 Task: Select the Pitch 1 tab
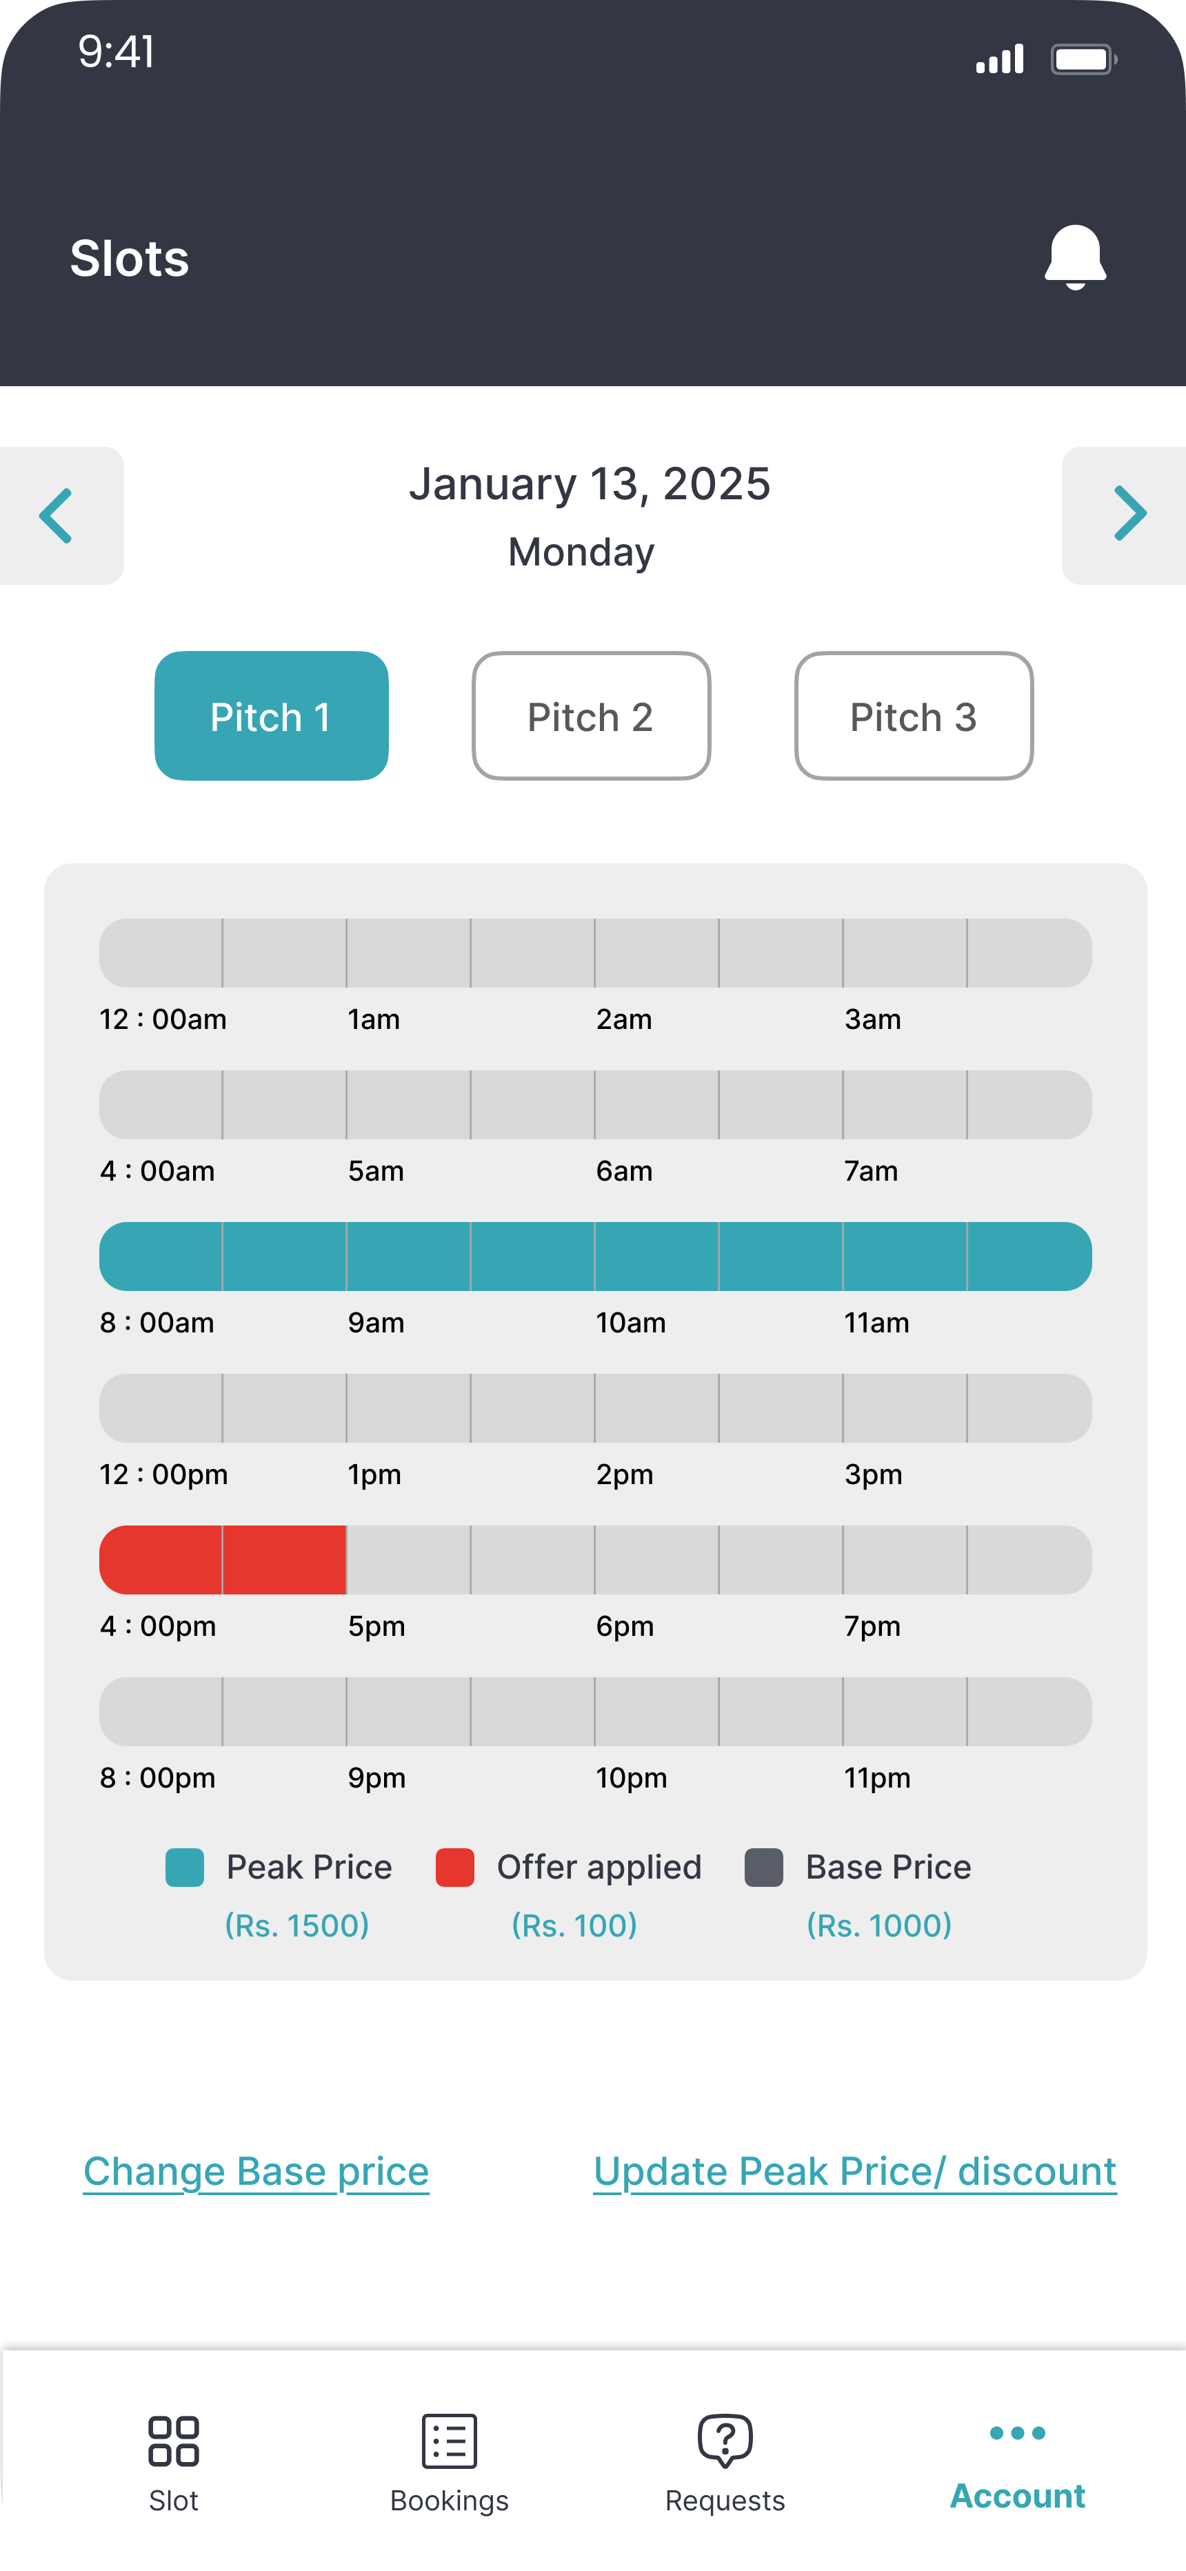[272, 716]
